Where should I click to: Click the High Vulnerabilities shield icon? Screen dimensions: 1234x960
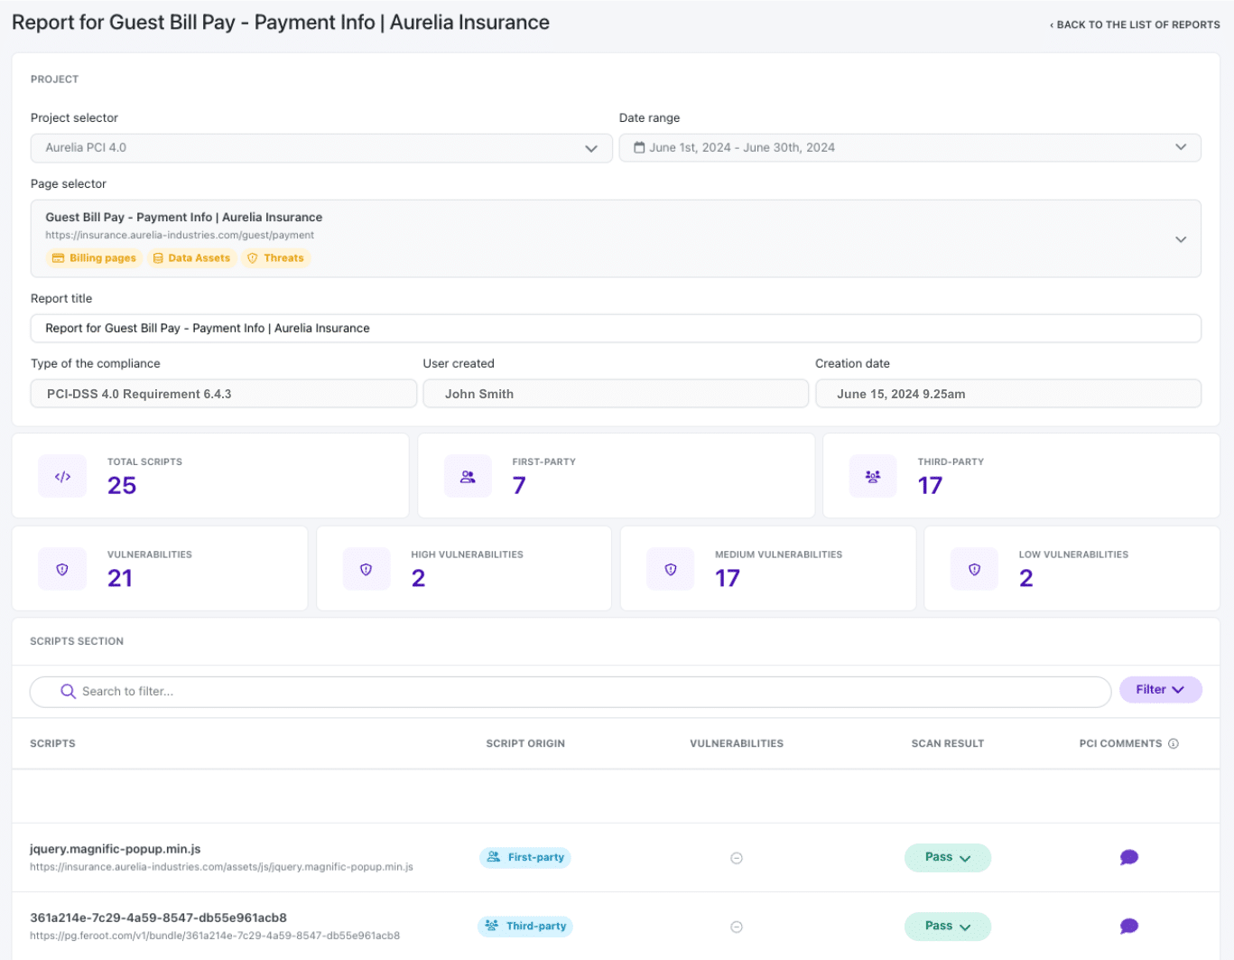pos(366,570)
